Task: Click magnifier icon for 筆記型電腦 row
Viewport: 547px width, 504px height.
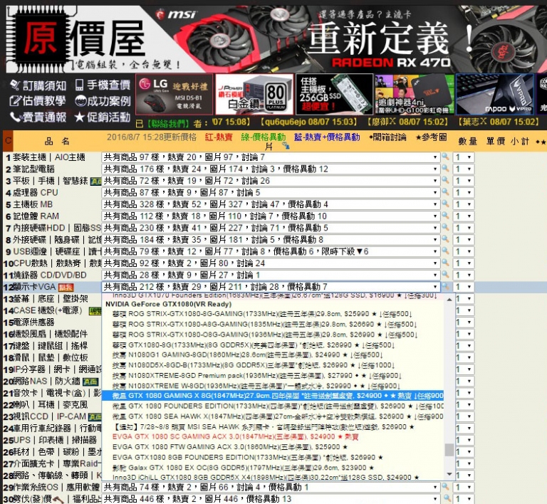Action: pos(445,169)
